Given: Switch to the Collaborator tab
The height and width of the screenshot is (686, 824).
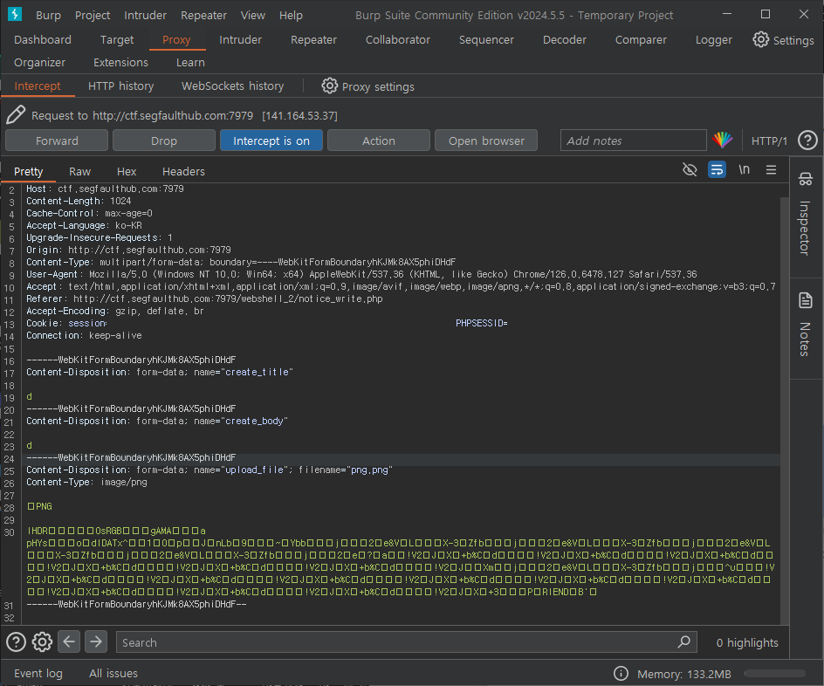Looking at the screenshot, I should tap(398, 39).
